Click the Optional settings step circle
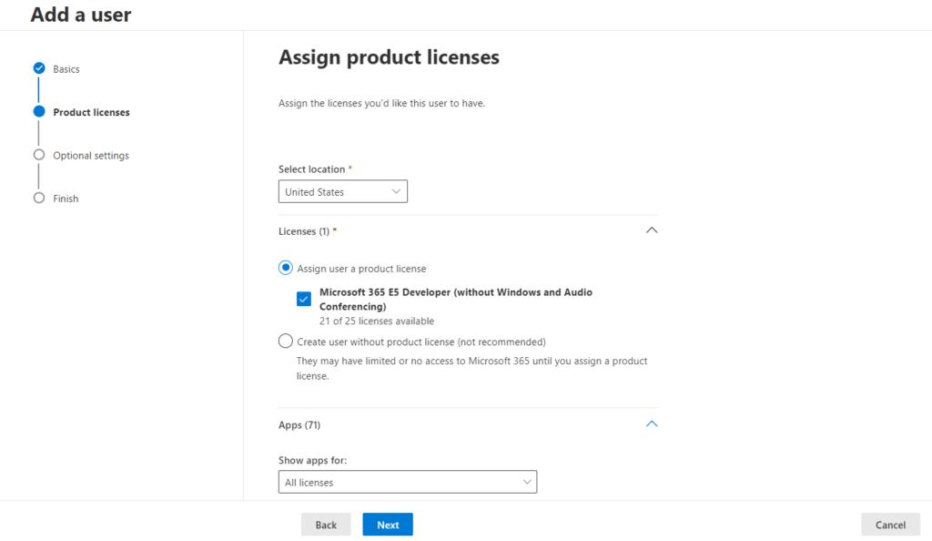932x541 pixels. 39,155
